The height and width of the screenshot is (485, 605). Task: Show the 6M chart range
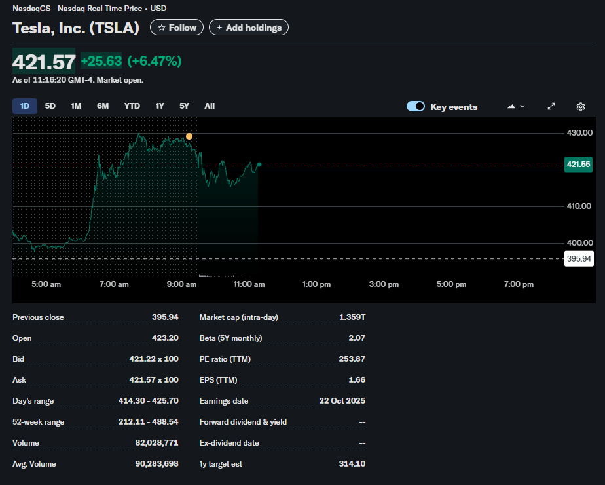click(103, 106)
